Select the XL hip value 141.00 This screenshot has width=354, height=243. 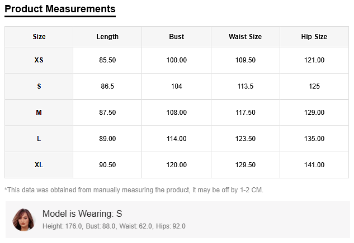pos(314,165)
